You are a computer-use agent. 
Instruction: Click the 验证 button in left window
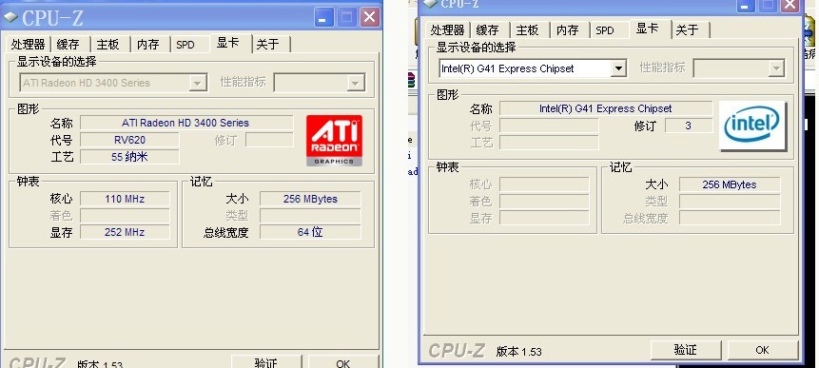pos(265,362)
